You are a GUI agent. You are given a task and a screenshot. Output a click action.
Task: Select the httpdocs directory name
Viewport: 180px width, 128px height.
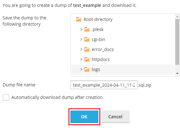(x=101, y=59)
